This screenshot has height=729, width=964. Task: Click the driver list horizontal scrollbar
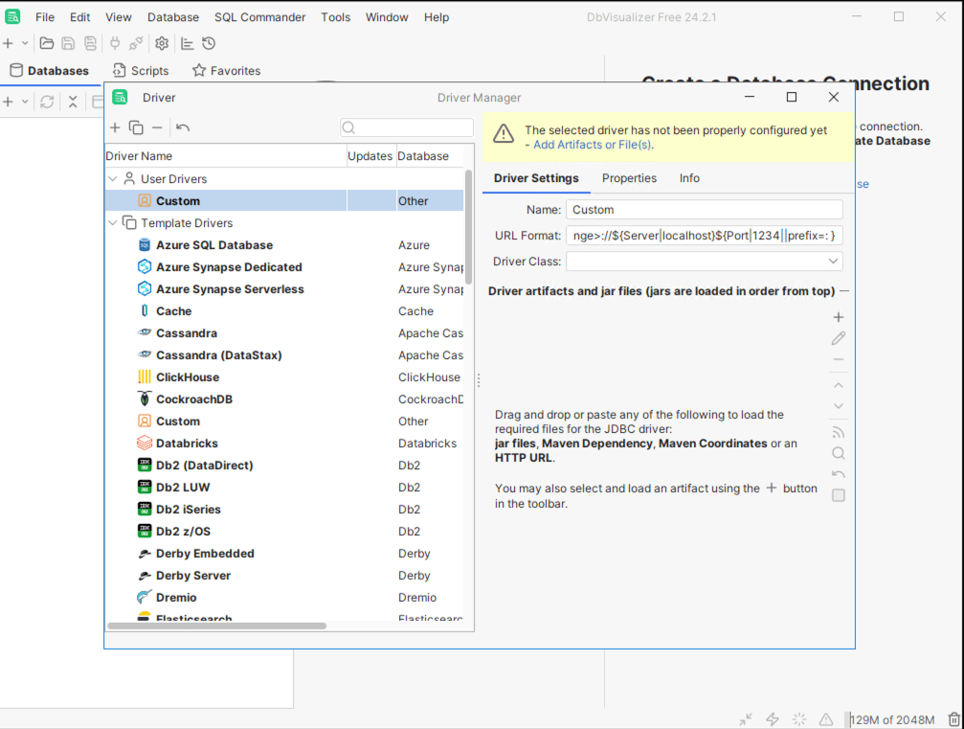217,626
